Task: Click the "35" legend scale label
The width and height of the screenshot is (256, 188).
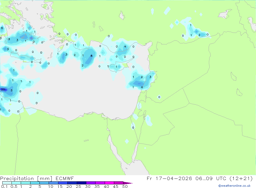Action: point(97,186)
